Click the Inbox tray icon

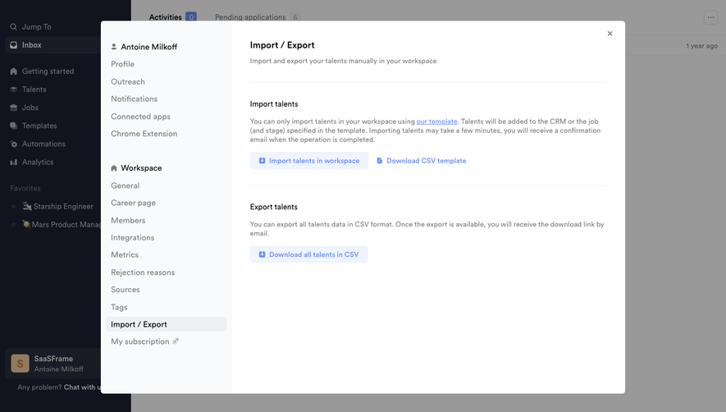click(x=13, y=45)
